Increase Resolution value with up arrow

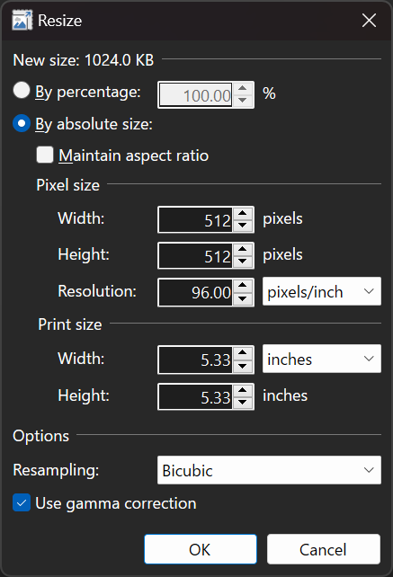(x=242, y=286)
